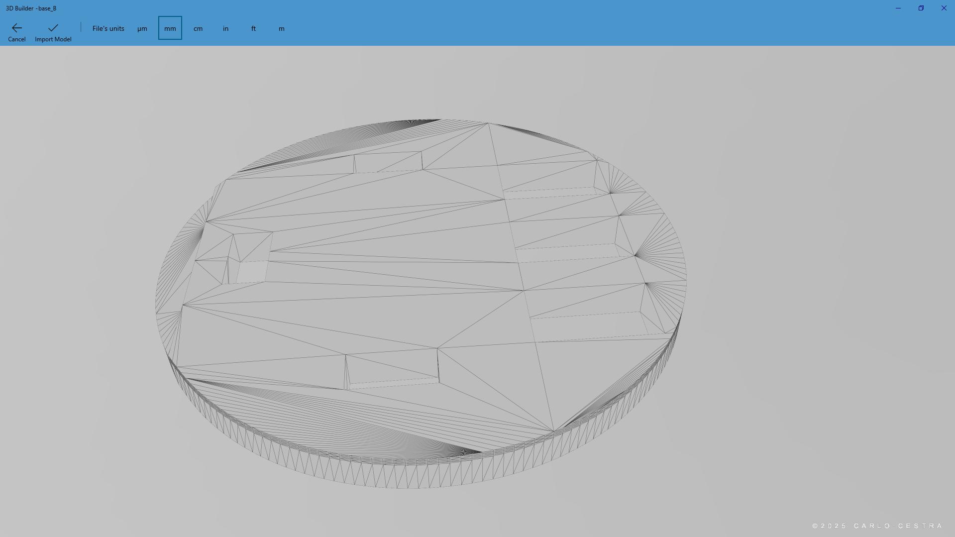The height and width of the screenshot is (537, 955).
Task: Click the "3D Builder - base_B" window title
Action: point(31,8)
